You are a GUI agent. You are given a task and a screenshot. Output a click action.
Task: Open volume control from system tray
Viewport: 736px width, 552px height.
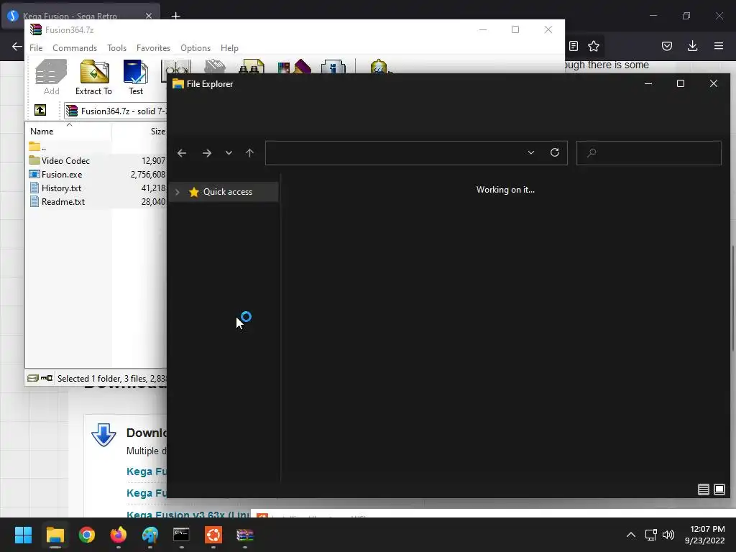tap(668, 535)
